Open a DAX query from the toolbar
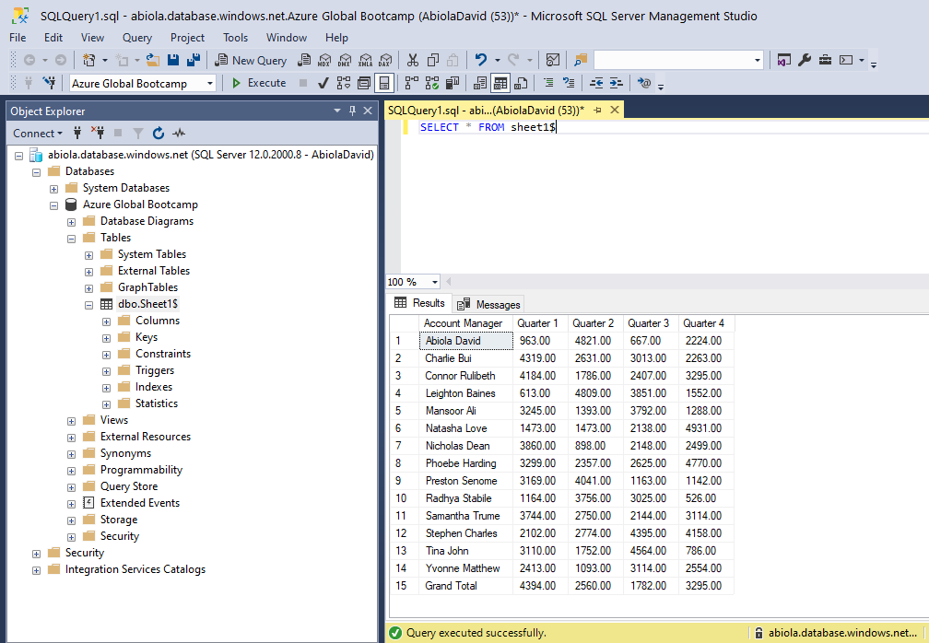The image size is (929, 643). click(385, 60)
